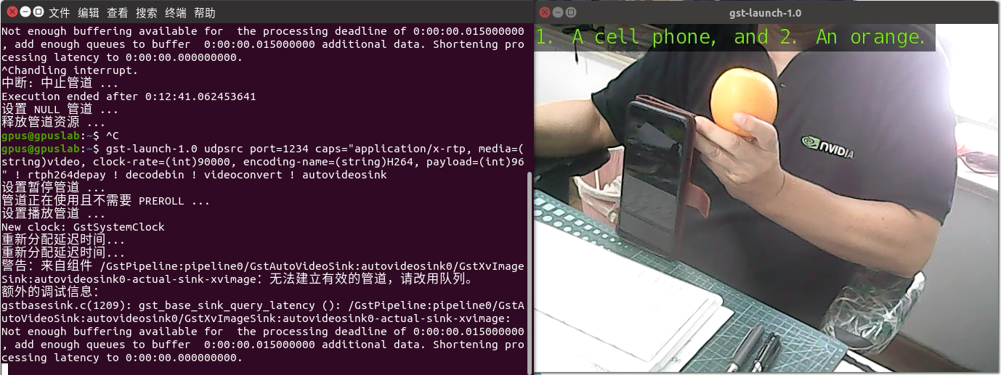Click the cell phone shown in video
The height and width of the screenshot is (375, 1001).
click(657, 163)
